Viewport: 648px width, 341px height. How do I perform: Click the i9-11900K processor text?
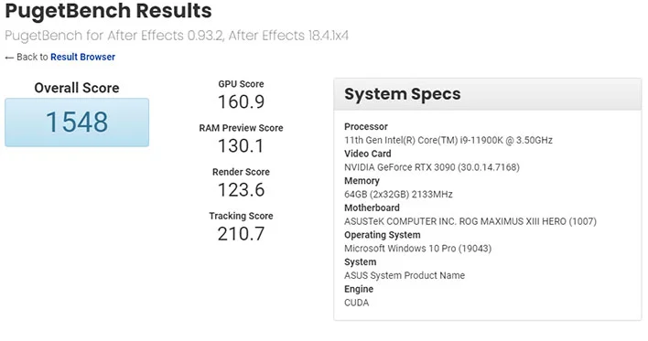[448, 140]
